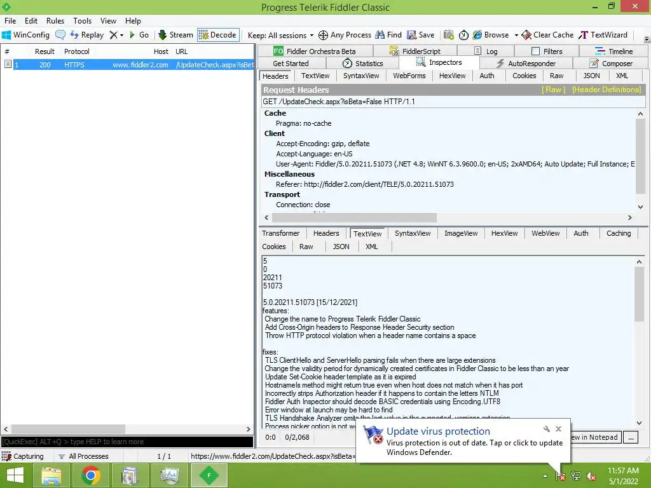Open the Tools menu
This screenshot has height=488, width=651.
pos(82,21)
